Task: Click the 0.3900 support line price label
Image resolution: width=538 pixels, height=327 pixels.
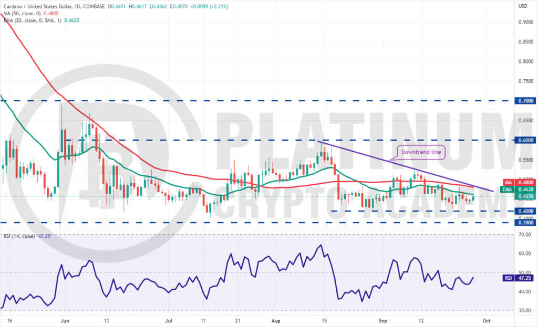Action: 525,223
